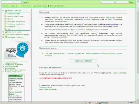Click the Sharc's Soft Shop folder icon
This screenshot has width=139, height=104.
6,11
